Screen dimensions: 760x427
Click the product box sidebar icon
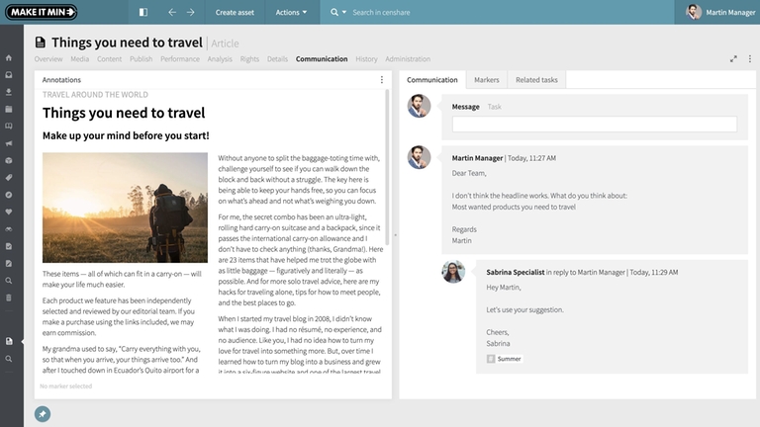[9, 160]
